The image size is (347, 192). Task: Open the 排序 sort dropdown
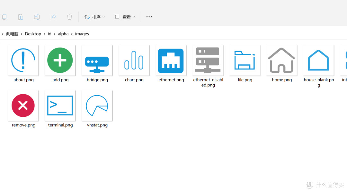(x=94, y=17)
